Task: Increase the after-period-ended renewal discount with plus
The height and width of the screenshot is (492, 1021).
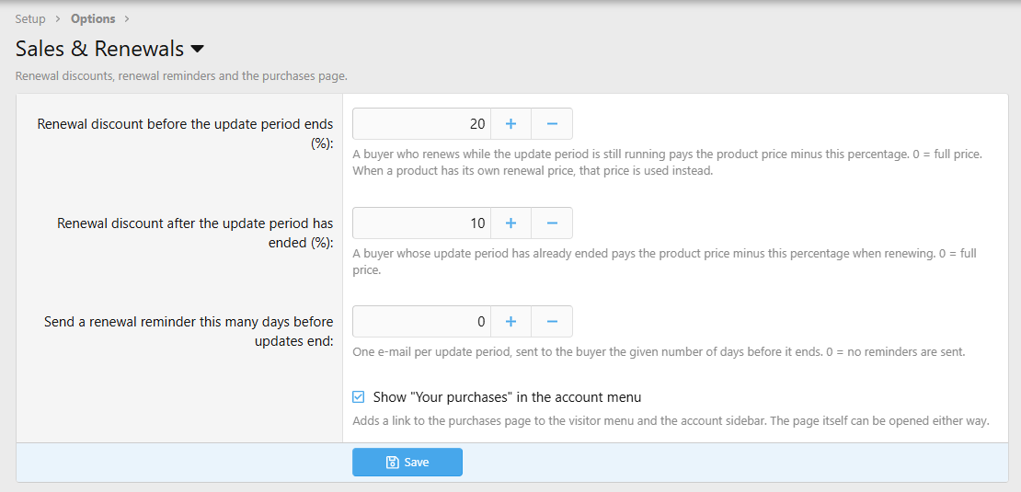Action: 511,223
